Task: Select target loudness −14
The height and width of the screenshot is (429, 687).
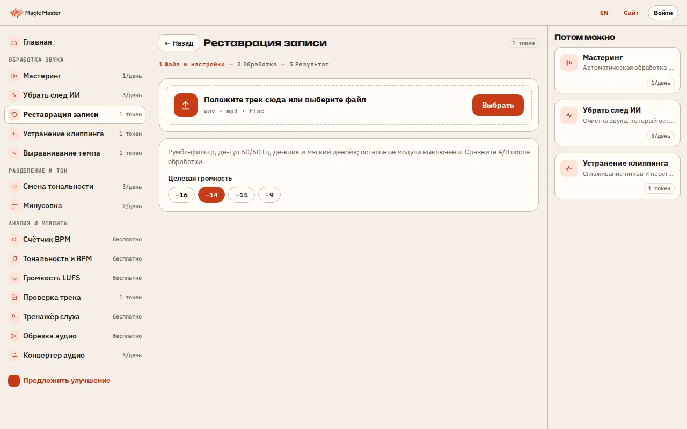Action: click(211, 195)
